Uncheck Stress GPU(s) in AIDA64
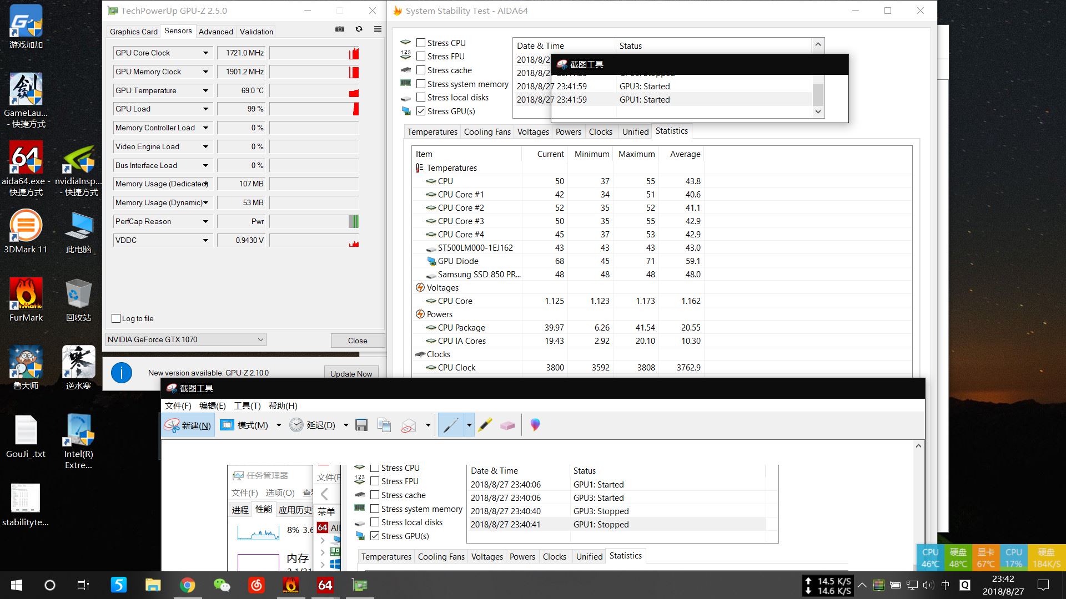The width and height of the screenshot is (1066, 599). [x=421, y=111]
